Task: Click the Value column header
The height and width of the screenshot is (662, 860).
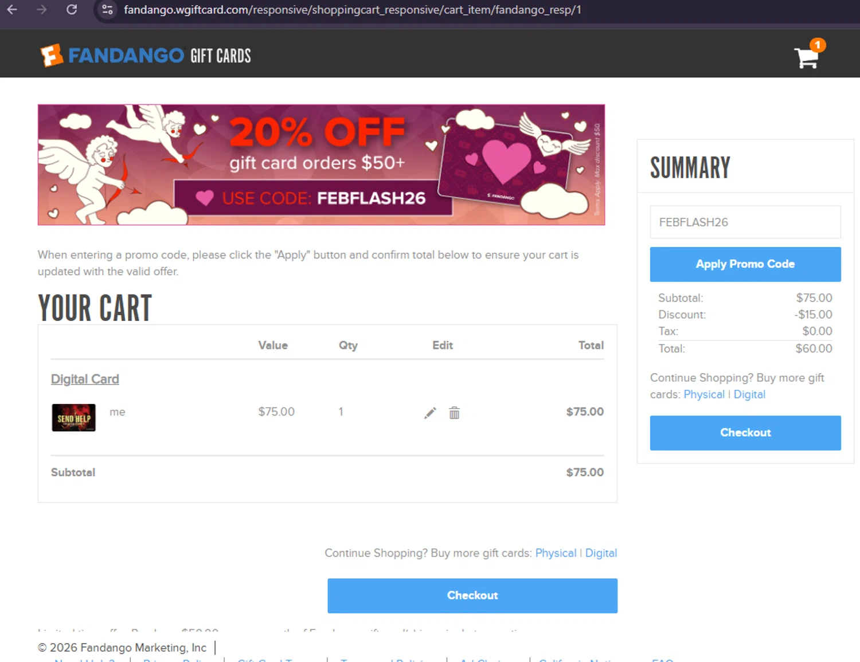Action: click(273, 345)
